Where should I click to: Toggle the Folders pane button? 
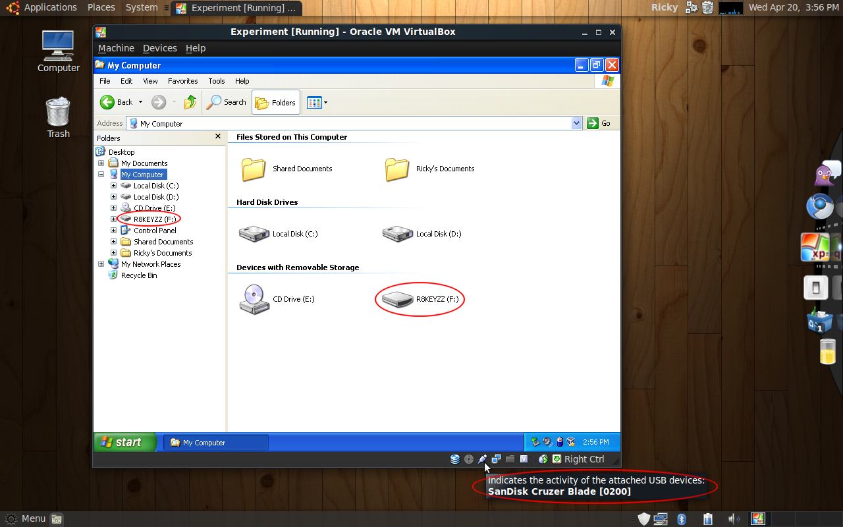(276, 102)
